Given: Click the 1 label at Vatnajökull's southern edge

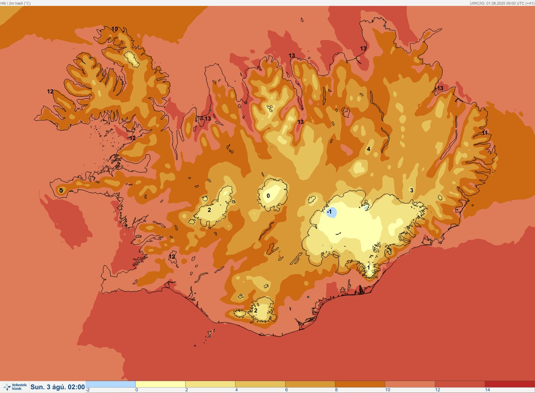Looking at the screenshot, I should click(x=369, y=267).
